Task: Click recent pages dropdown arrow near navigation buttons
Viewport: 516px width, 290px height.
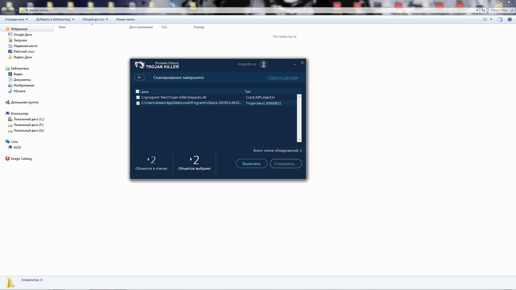Action: coord(17,10)
